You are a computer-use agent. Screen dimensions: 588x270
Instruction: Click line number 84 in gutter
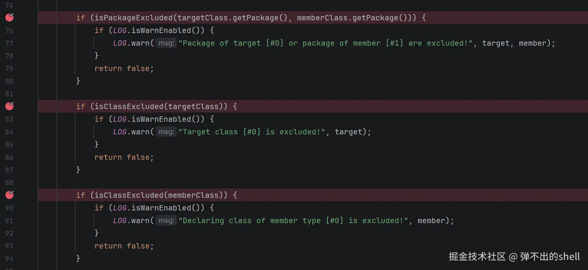[9, 132]
